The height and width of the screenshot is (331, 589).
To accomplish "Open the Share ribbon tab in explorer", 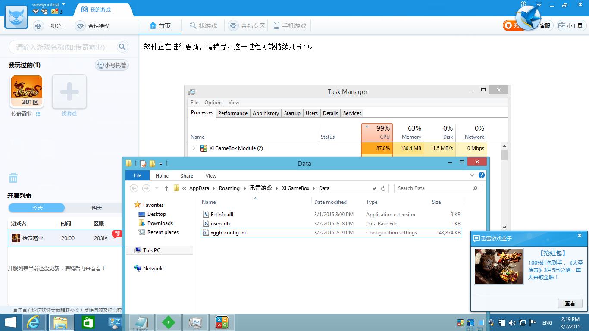I will pyautogui.click(x=187, y=176).
